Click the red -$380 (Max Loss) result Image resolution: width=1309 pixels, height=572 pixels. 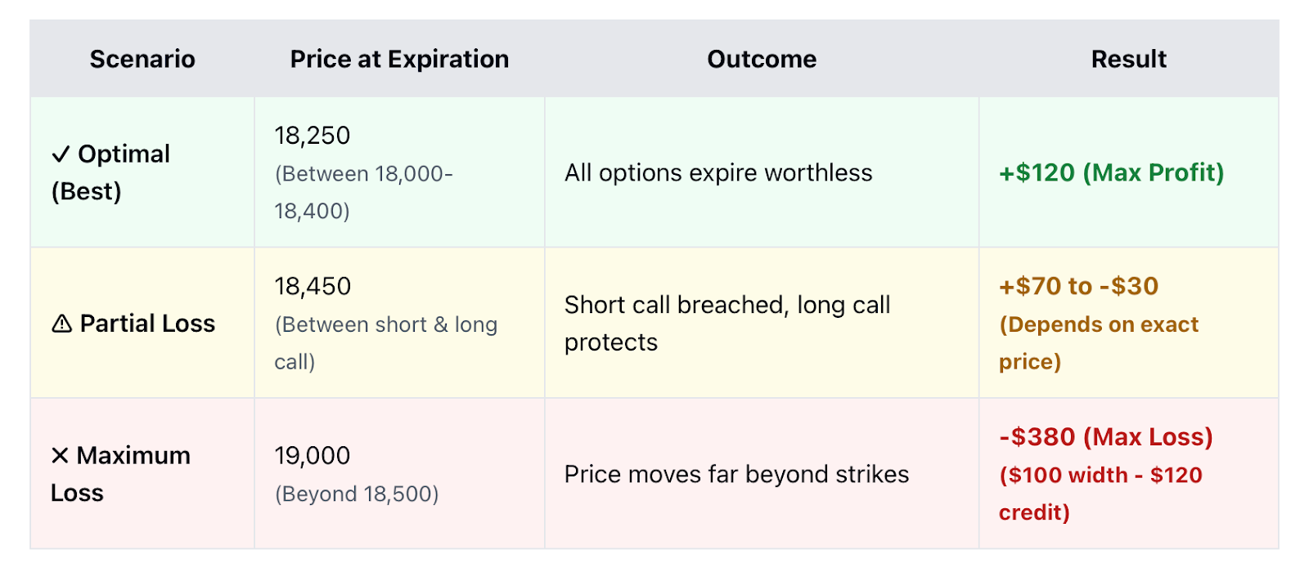1105,437
